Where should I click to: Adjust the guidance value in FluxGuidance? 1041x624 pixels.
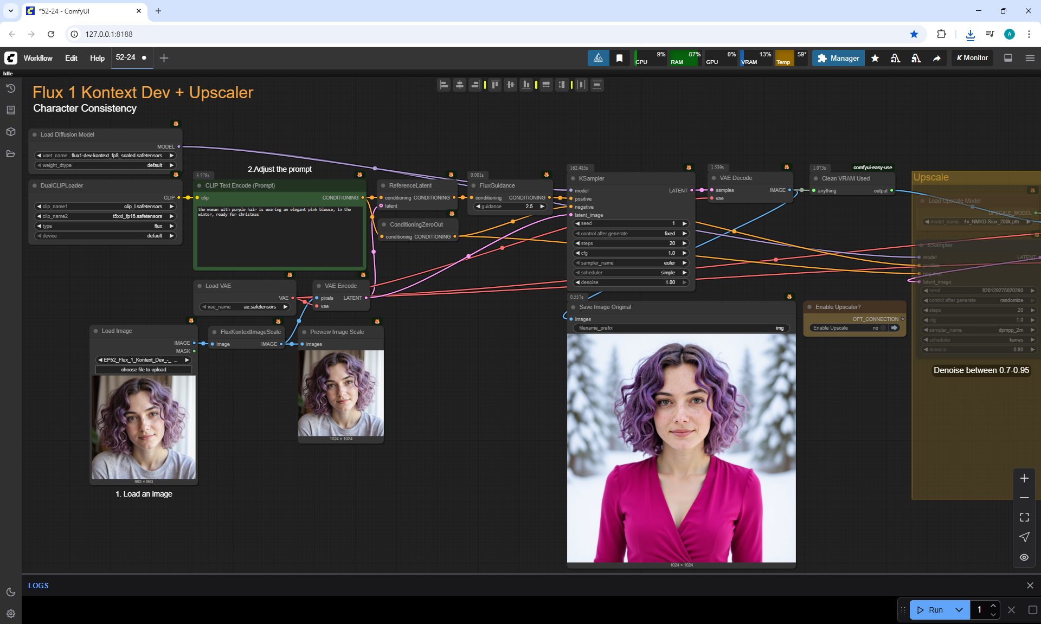click(x=510, y=207)
